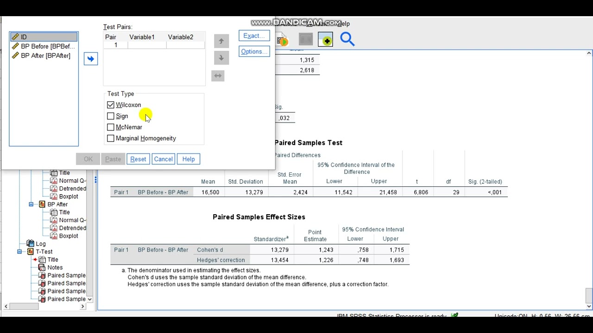Screen dimensions: 593x333
Task: Enable the Sign test checkbox
Action: pyautogui.click(x=111, y=116)
